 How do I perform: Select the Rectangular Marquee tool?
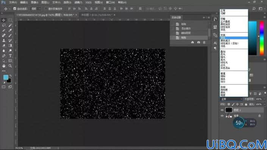coord(10,20)
